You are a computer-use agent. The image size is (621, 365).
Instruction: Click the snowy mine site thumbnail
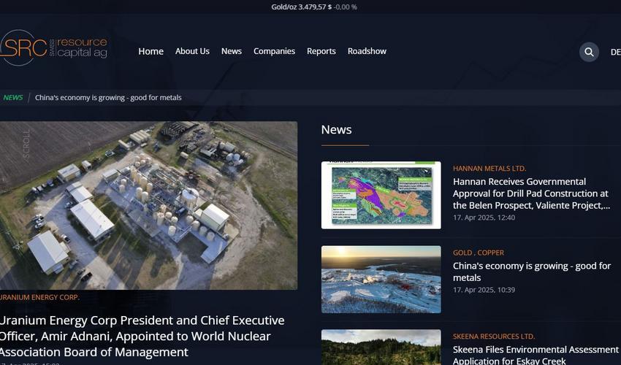[x=381, y=279]
